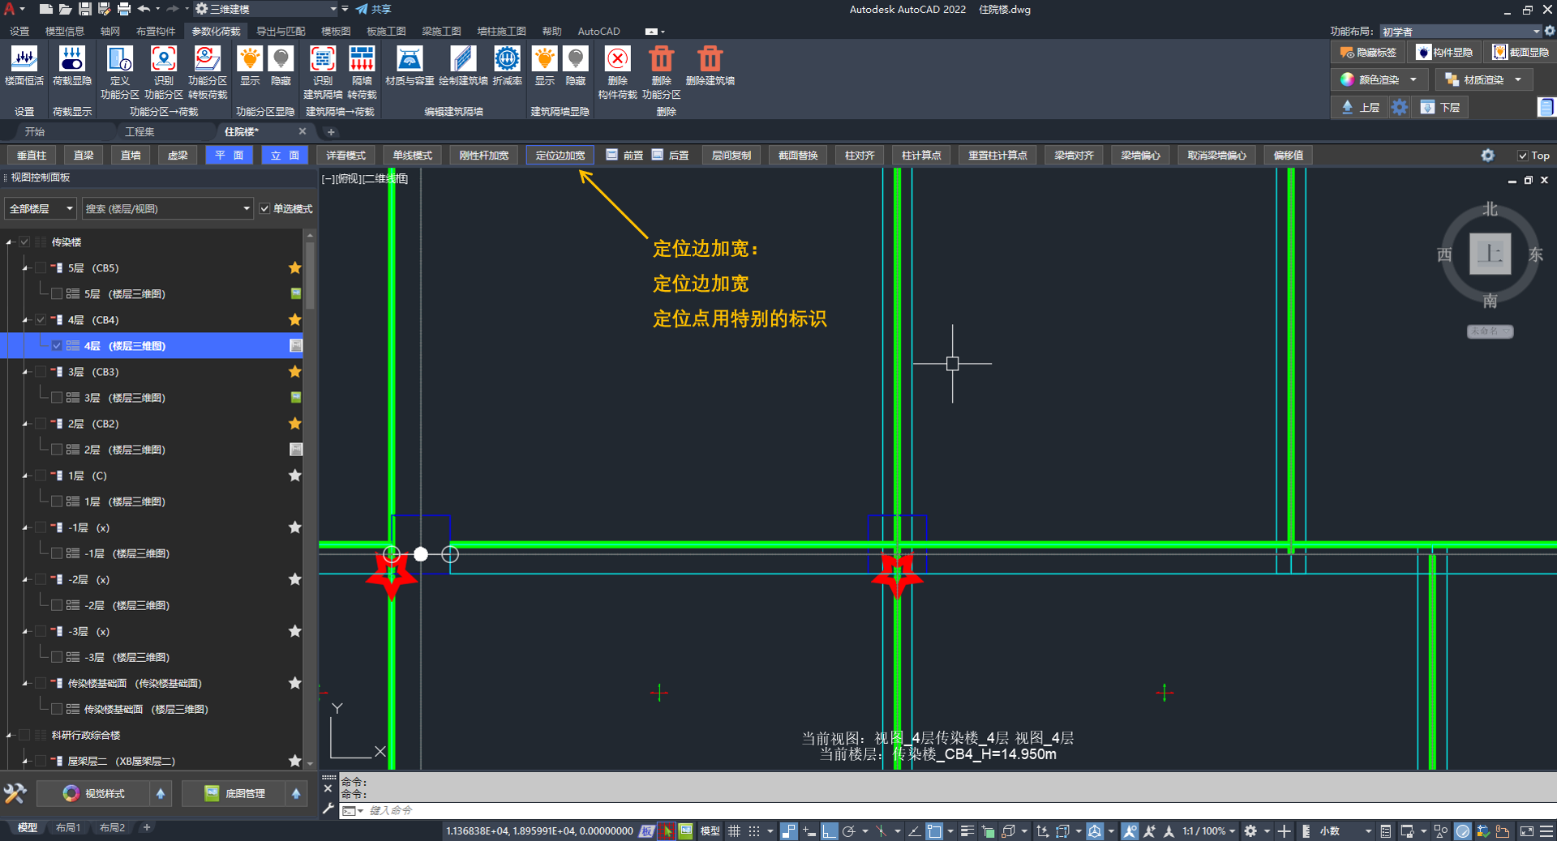Switch to the 梁施工图 ribbon tab
1557x841 pixels.
pos(441,31)
